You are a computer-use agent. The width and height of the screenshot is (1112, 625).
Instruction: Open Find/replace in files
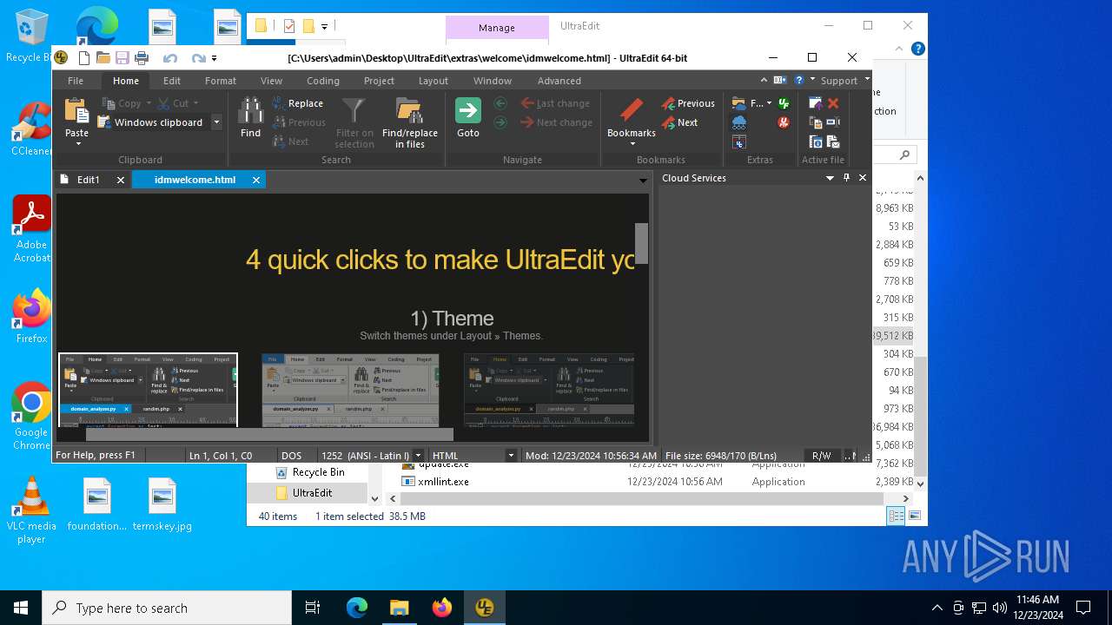(x=409, y=122)
